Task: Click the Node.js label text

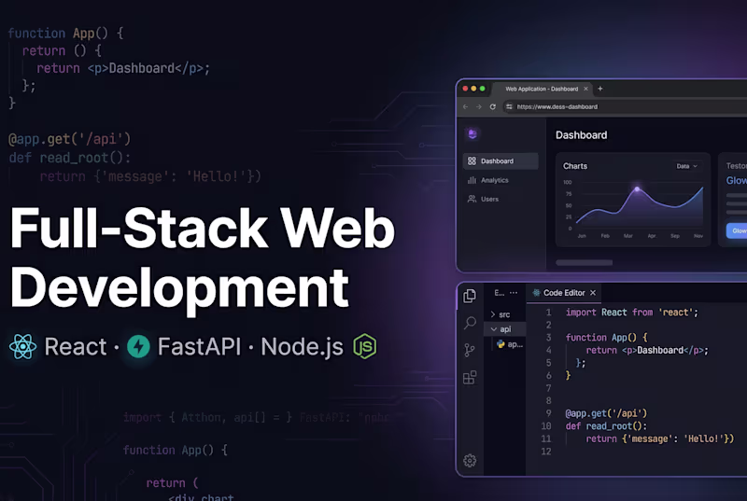Action: tap(302, 347)
